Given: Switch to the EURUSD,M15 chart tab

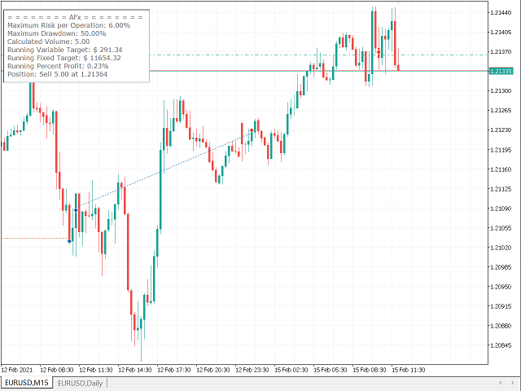Looking at the screenshot, I should 27,383.
